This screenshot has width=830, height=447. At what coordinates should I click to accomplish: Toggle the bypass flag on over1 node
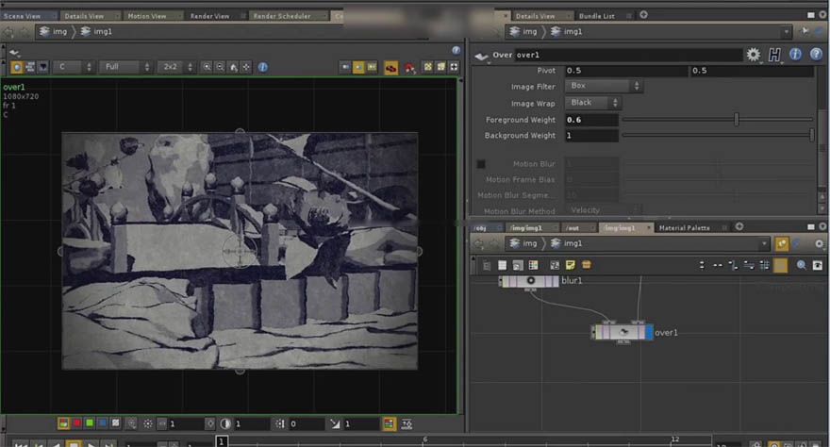point(599,332)
